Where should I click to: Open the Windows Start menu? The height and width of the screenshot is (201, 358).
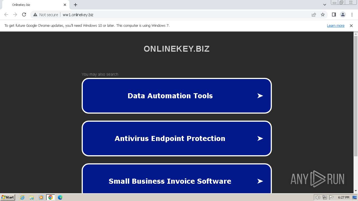coord(8,197)
